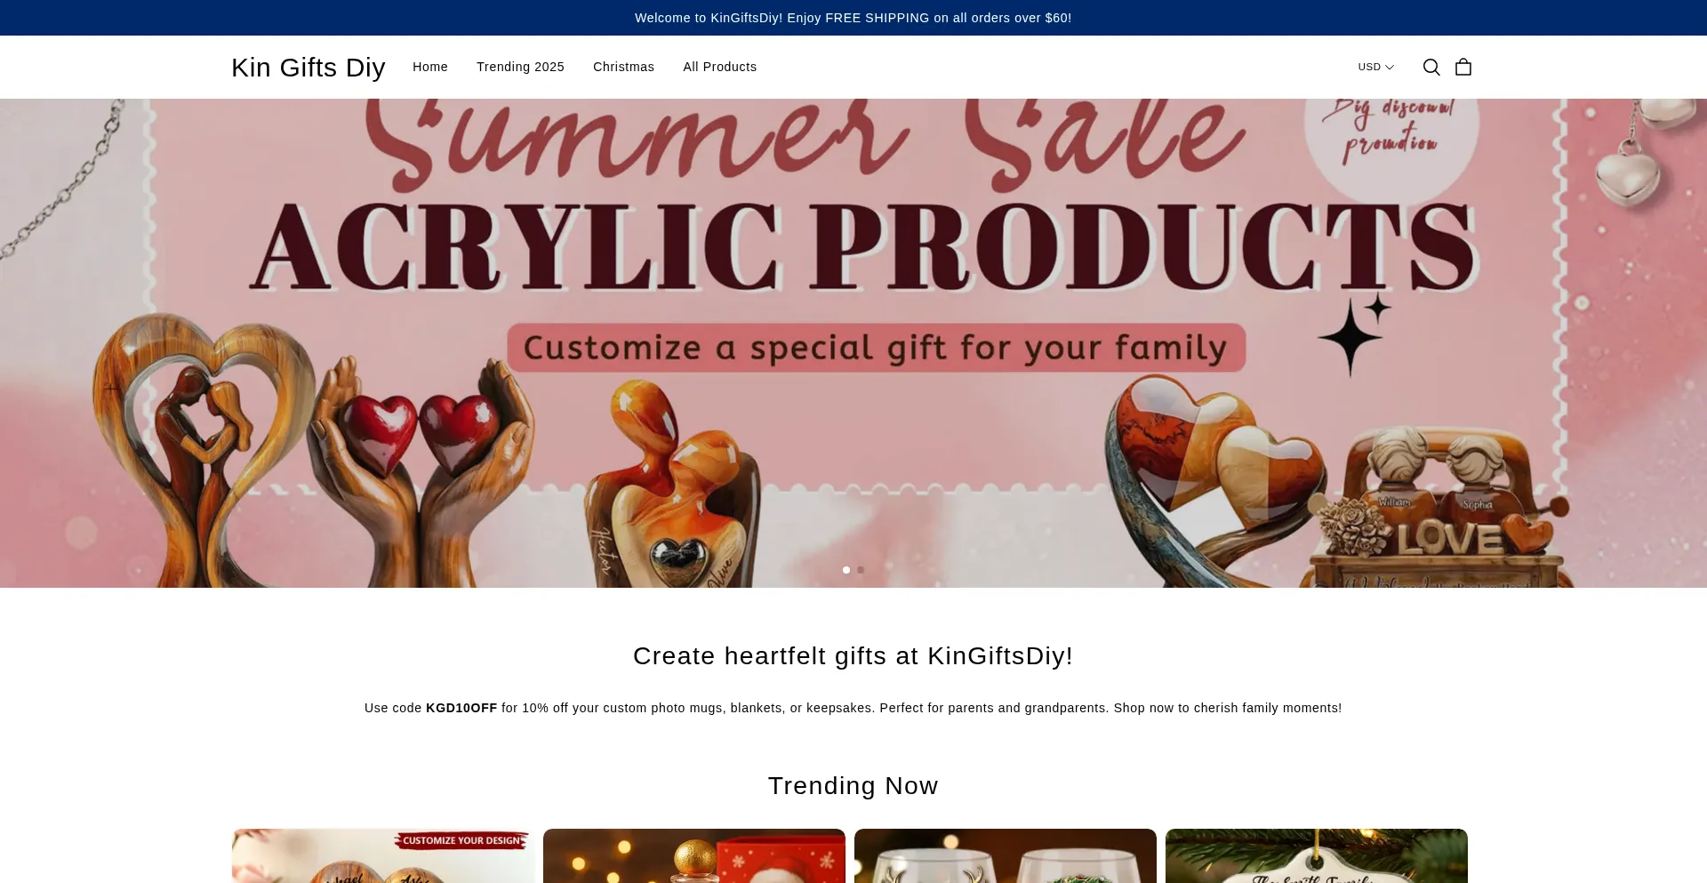Click the USD dropdown chevron arrow
This screenshot has width=1707, height=883.
point(1390,68)
